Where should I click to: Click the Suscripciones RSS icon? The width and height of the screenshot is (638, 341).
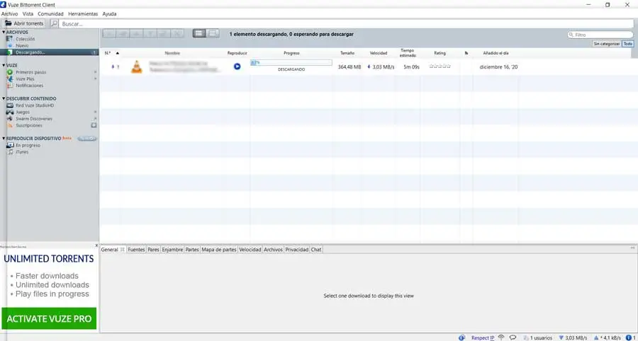point(10,125)
